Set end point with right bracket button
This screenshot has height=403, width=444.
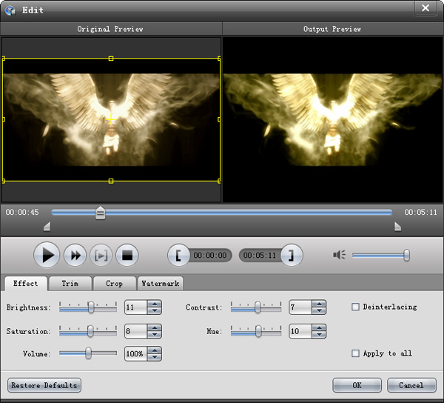click(292, 256)
